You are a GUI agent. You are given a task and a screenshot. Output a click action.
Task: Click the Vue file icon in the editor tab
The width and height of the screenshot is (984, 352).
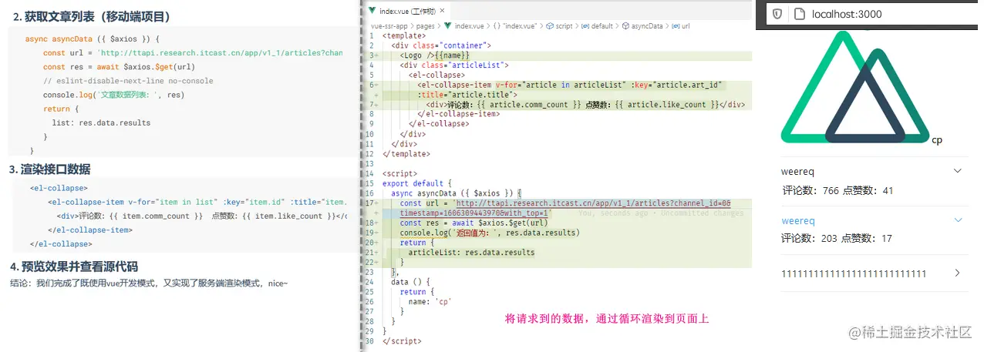pyautogui.click(x=372, y=11)
